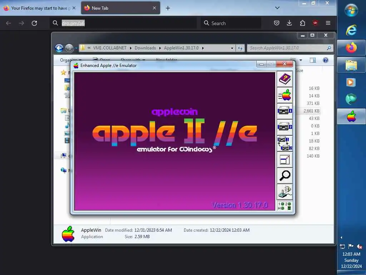This screenshot has height=275, width=366.
Task: Open the debugger magnifying glass icon
Action: click(x=285, y=176)
